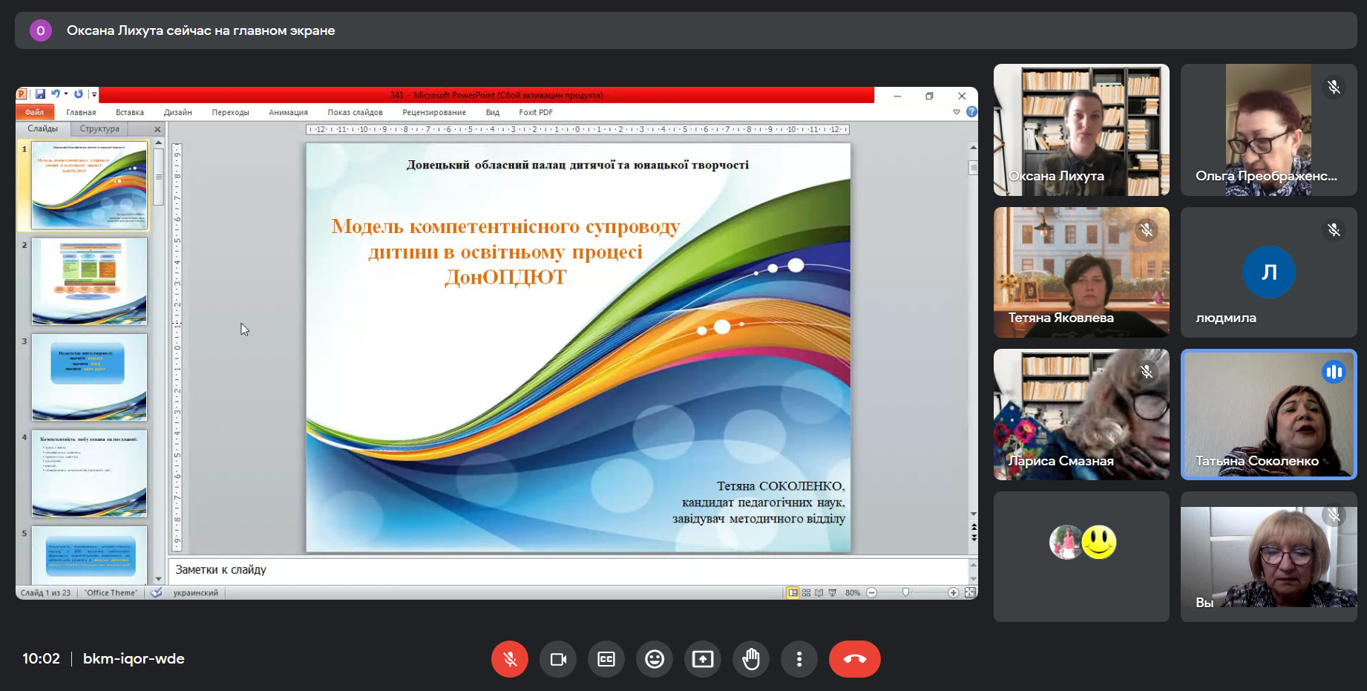
Task: Unmute the microphone in the call bar
Action: (510, 659)
